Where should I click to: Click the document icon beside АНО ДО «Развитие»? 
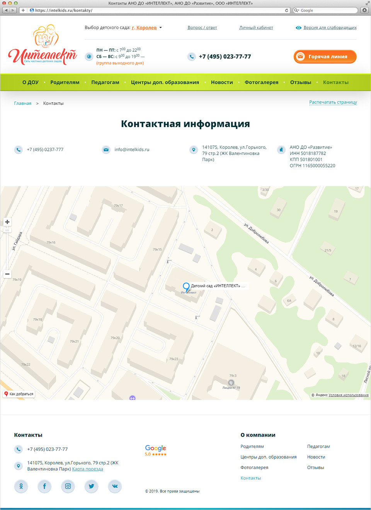click(281, 150)
